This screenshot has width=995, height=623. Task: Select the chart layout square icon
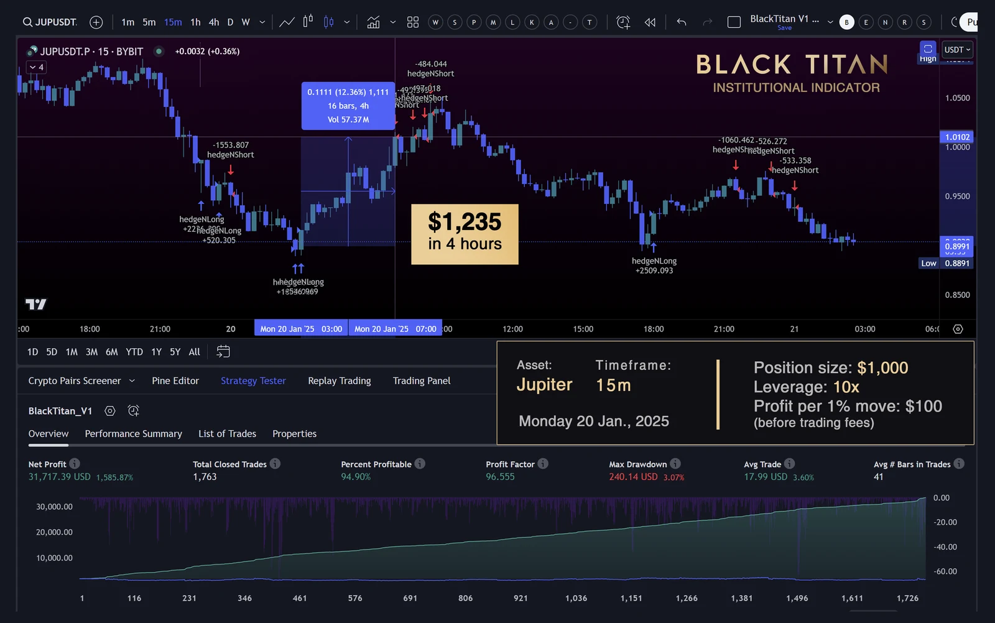coord(734,22)
